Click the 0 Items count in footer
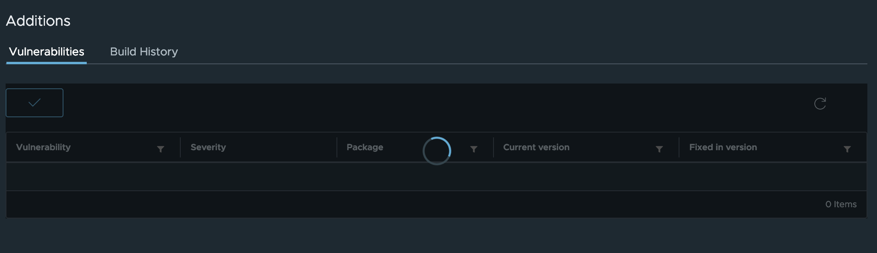This screenshot has width=877, height=253. click(x=840, y=204)
